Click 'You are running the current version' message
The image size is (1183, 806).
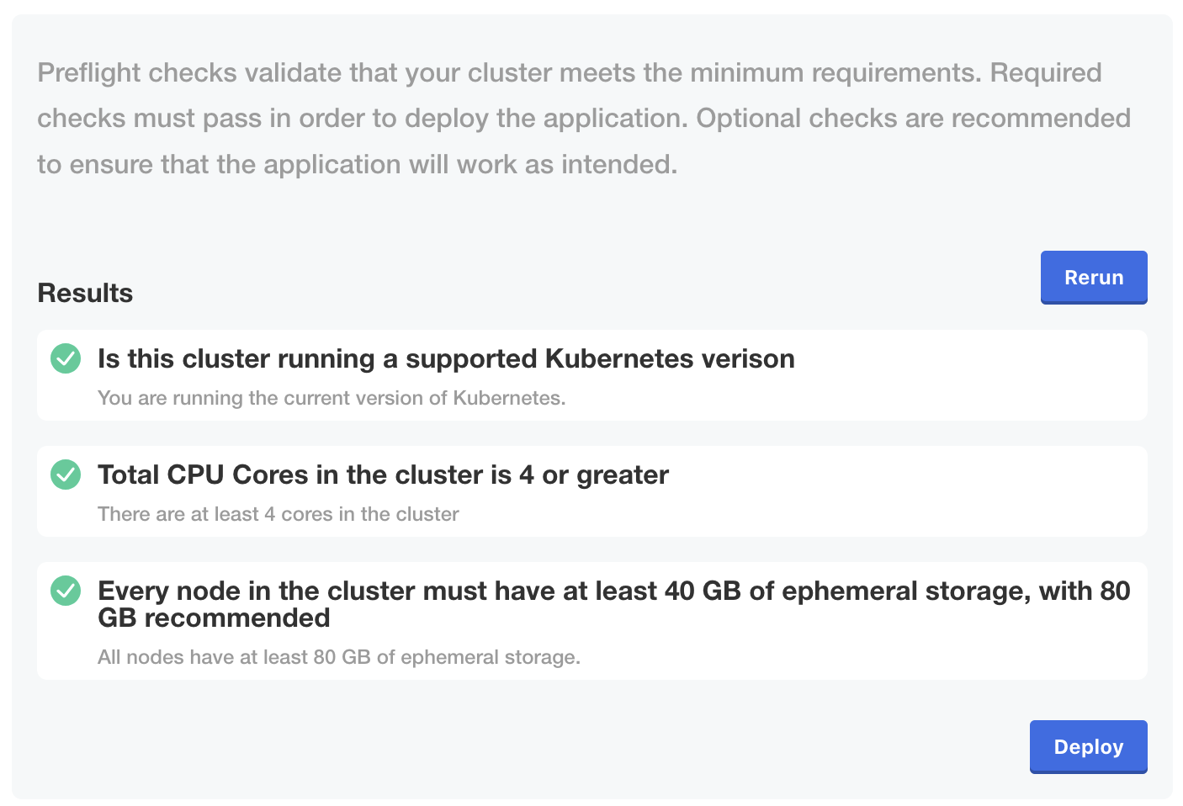332,398
